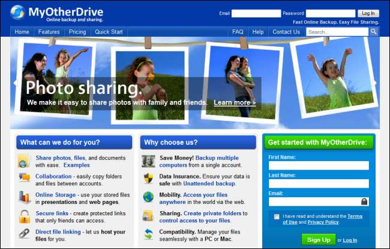Viewport: 390px width, 249px height.
Task: Open the Access your files anywhere link
Action: coord(193,198)
